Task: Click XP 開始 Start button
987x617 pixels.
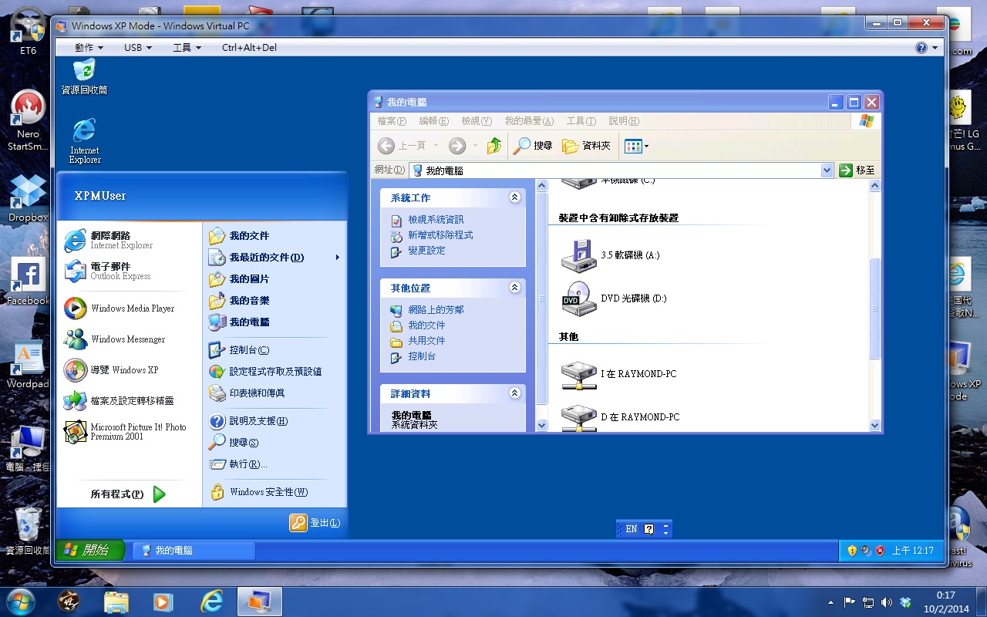Action: 92,550
